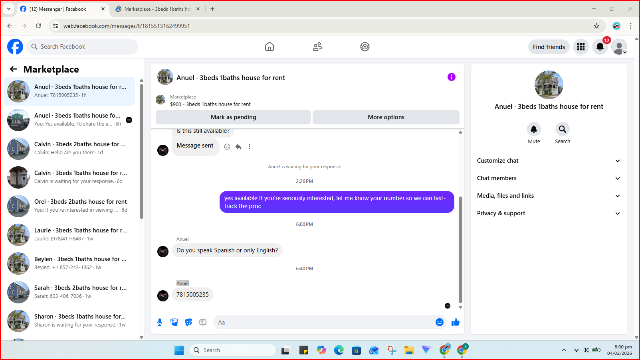Open the notifications bell with 12 badge

(600, 47)
